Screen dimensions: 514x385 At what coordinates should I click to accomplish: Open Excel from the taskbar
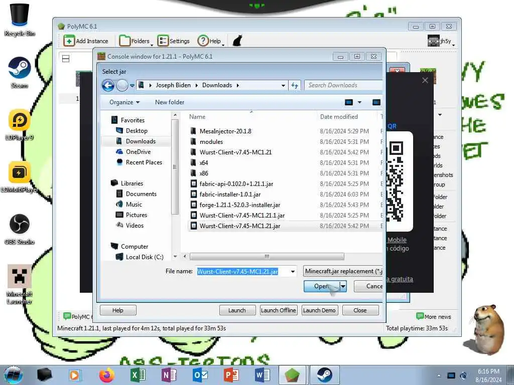tap(138, 375)
